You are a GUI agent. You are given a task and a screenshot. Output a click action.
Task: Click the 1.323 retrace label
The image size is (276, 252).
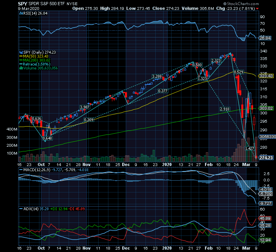point(202,79)
